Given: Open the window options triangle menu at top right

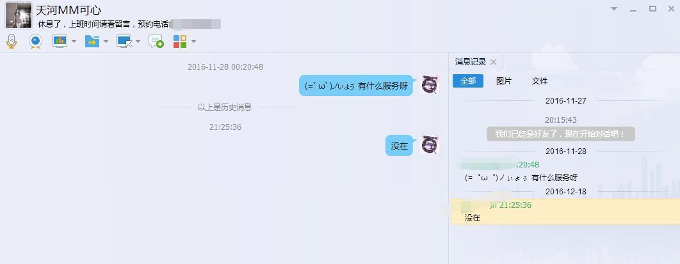Looking at the screenshot, I should (614, 9).
